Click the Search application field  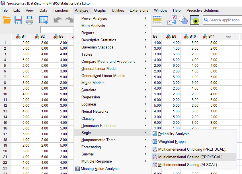tap(224, 20)
